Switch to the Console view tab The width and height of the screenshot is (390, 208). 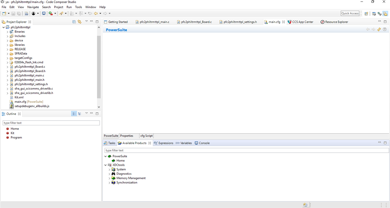tap(202, 143)
